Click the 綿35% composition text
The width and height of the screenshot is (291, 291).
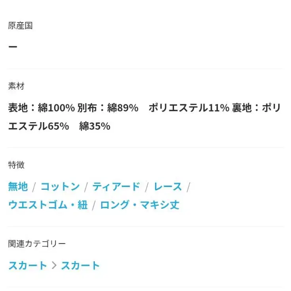[94, 126]
